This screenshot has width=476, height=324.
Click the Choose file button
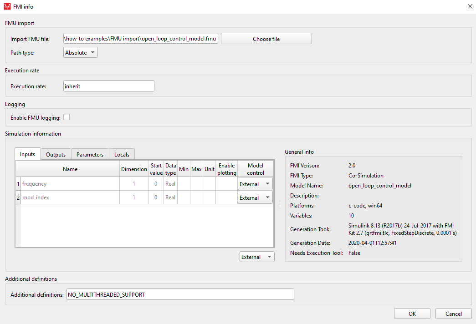click(x=266, y=39)
